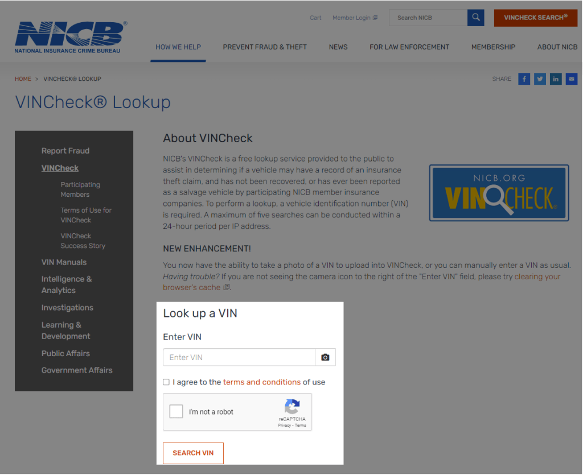Check the terms and conditions agreement box
The height and width of the screenshot is (475, 583).
coord(166,382)
